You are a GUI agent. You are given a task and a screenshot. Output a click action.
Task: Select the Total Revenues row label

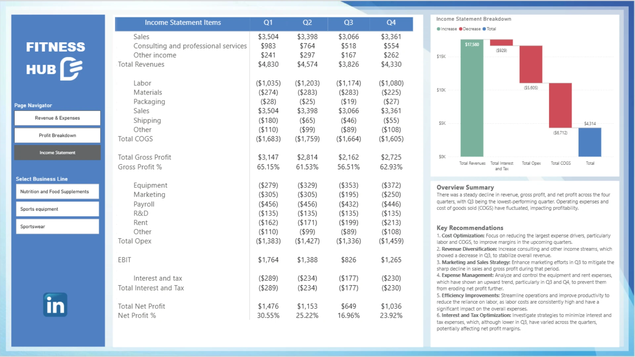pyautogui.click(x=141, y=64)
